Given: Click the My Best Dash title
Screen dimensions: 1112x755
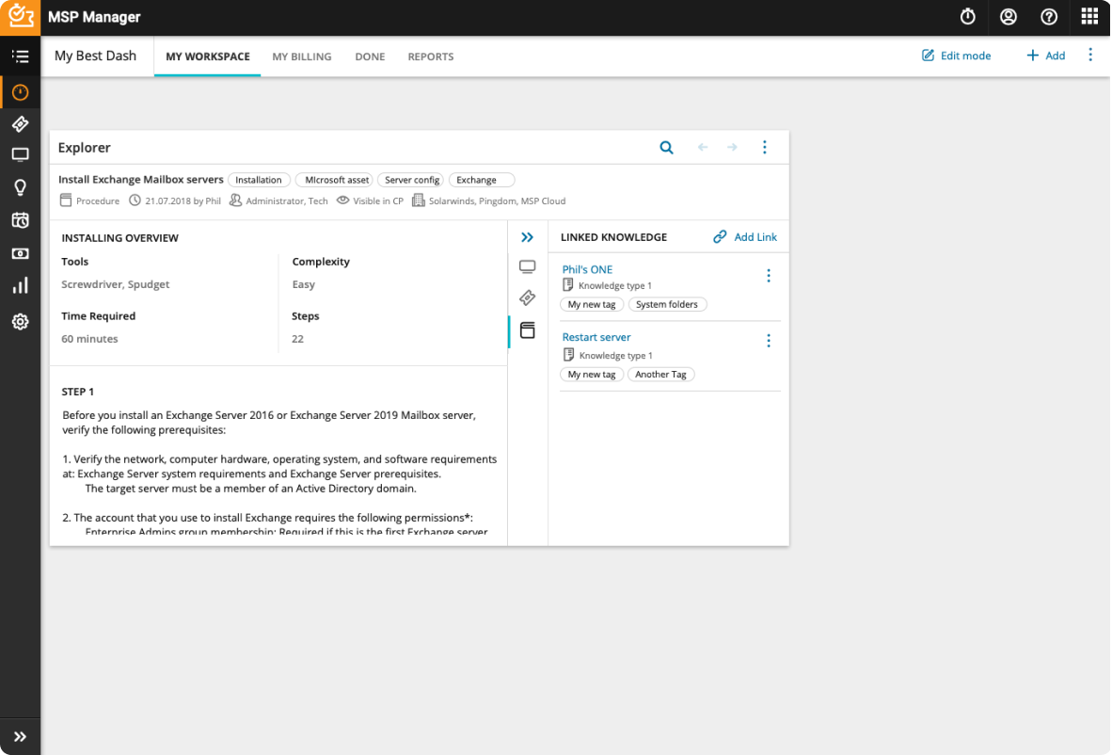Looking at the screenshot, I should [95, 56].
